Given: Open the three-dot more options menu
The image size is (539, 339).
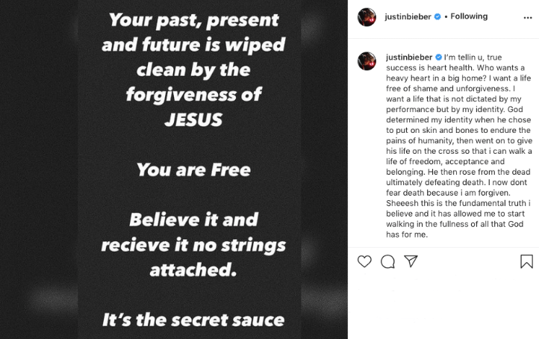Looking at the screenshot, I should pyautogui.click(x=527, y=16).
